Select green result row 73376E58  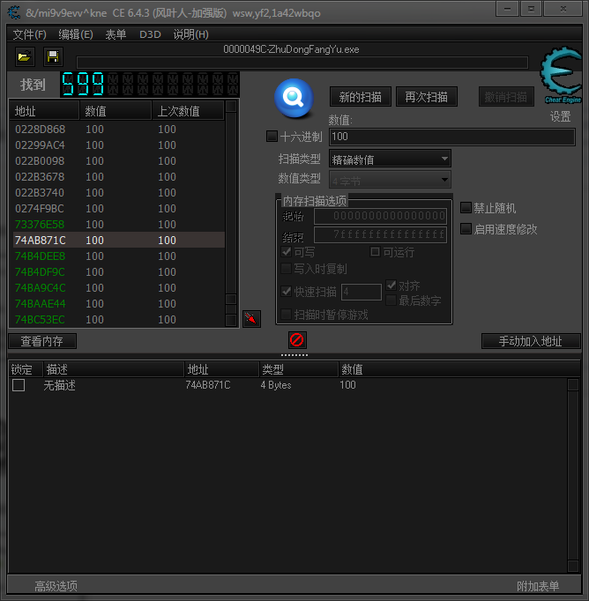(118, 224)
